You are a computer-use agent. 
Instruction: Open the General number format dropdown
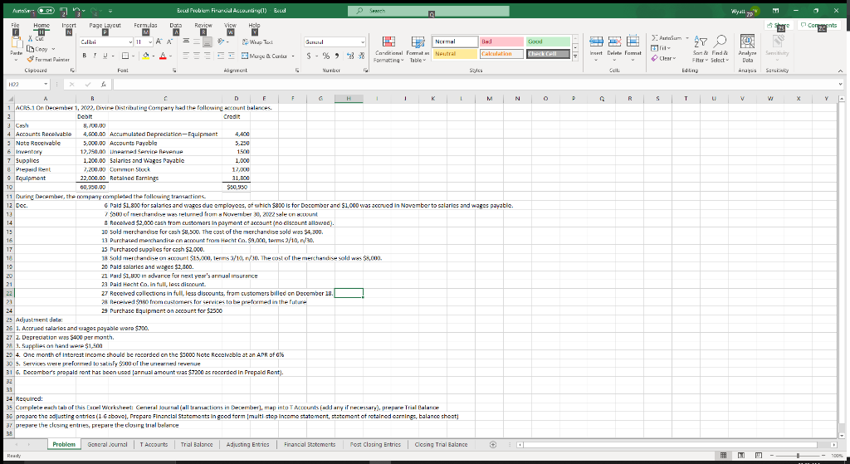point(363,42)
